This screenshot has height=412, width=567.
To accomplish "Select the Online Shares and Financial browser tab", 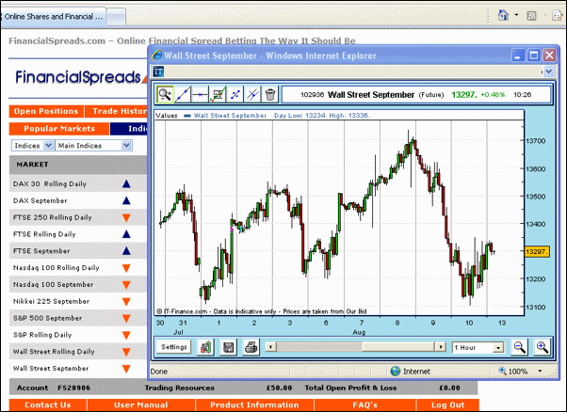I will pyautogui.click(x=54, y=17).
